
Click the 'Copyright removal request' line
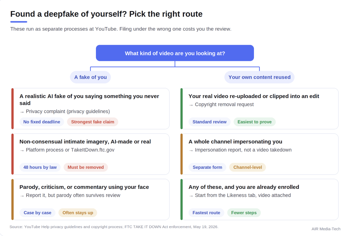221,104
